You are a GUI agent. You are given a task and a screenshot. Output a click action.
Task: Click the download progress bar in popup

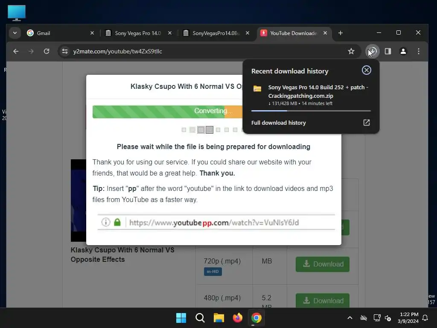311,111
